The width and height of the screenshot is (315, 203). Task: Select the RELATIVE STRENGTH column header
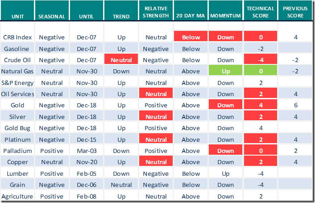tap(156, 13)
